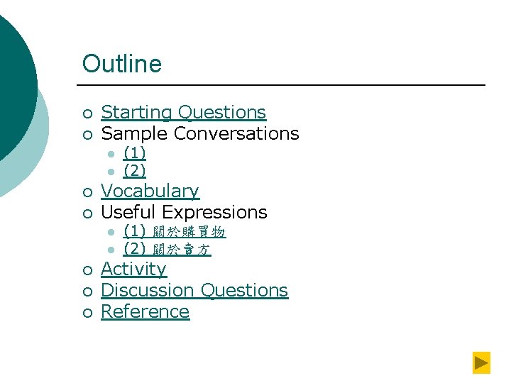Click the circle bullet beside Starting Questions
Image resolution: width=511 pixels, height=383 pixels.
tap(86, 114)
